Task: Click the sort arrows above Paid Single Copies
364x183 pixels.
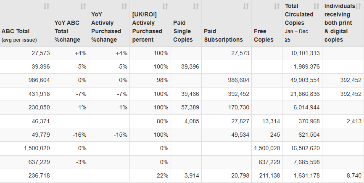Action: 196,7
